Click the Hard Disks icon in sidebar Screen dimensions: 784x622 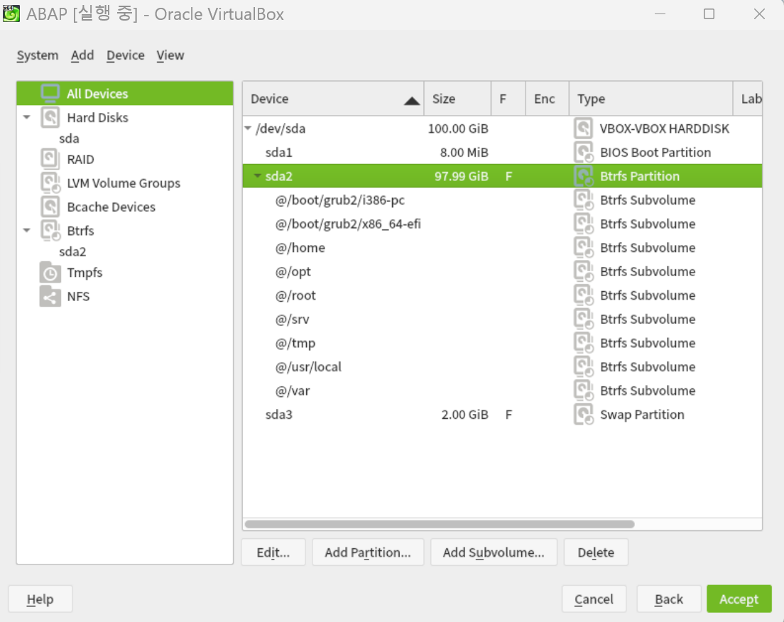[50, 117]
